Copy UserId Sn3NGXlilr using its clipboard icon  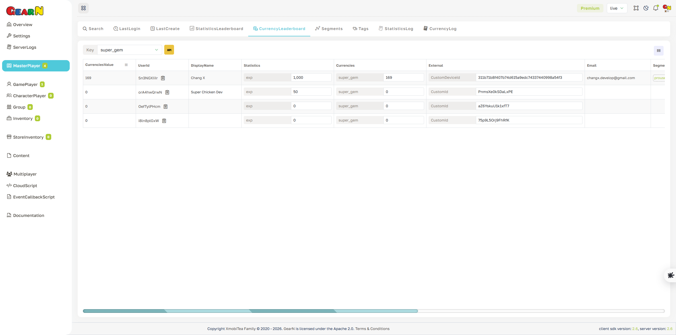(163, 78)
